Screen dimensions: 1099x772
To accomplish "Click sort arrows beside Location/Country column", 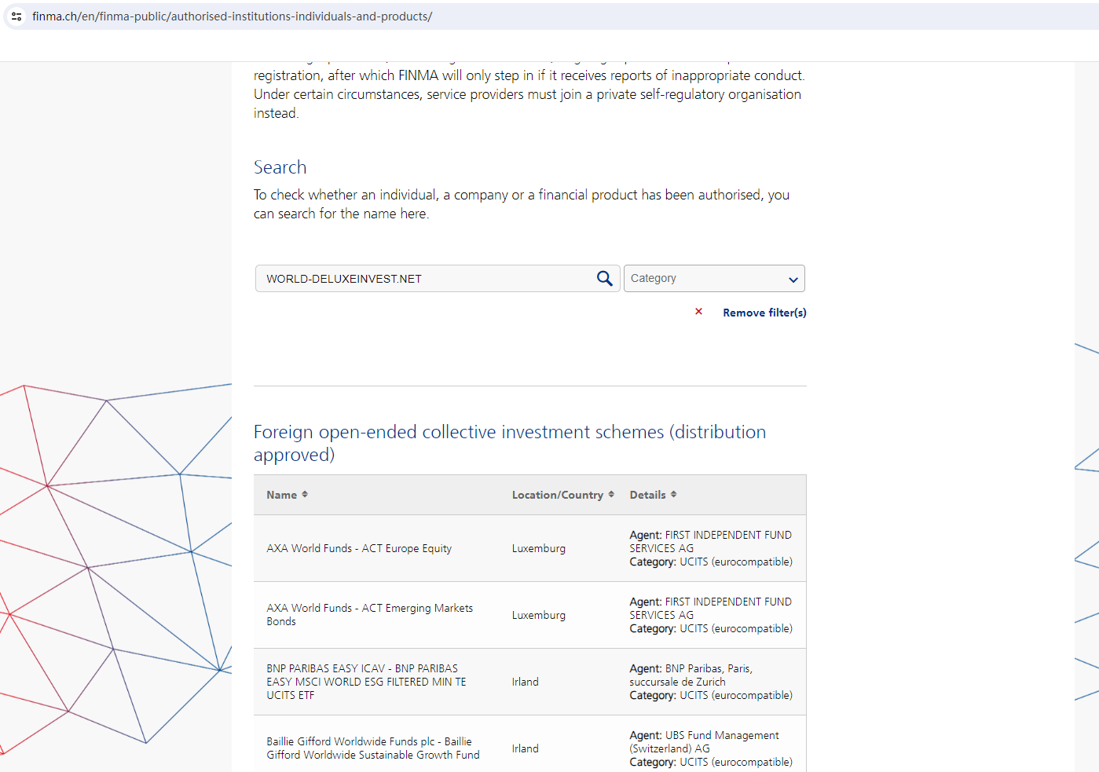I will (611, 495).
